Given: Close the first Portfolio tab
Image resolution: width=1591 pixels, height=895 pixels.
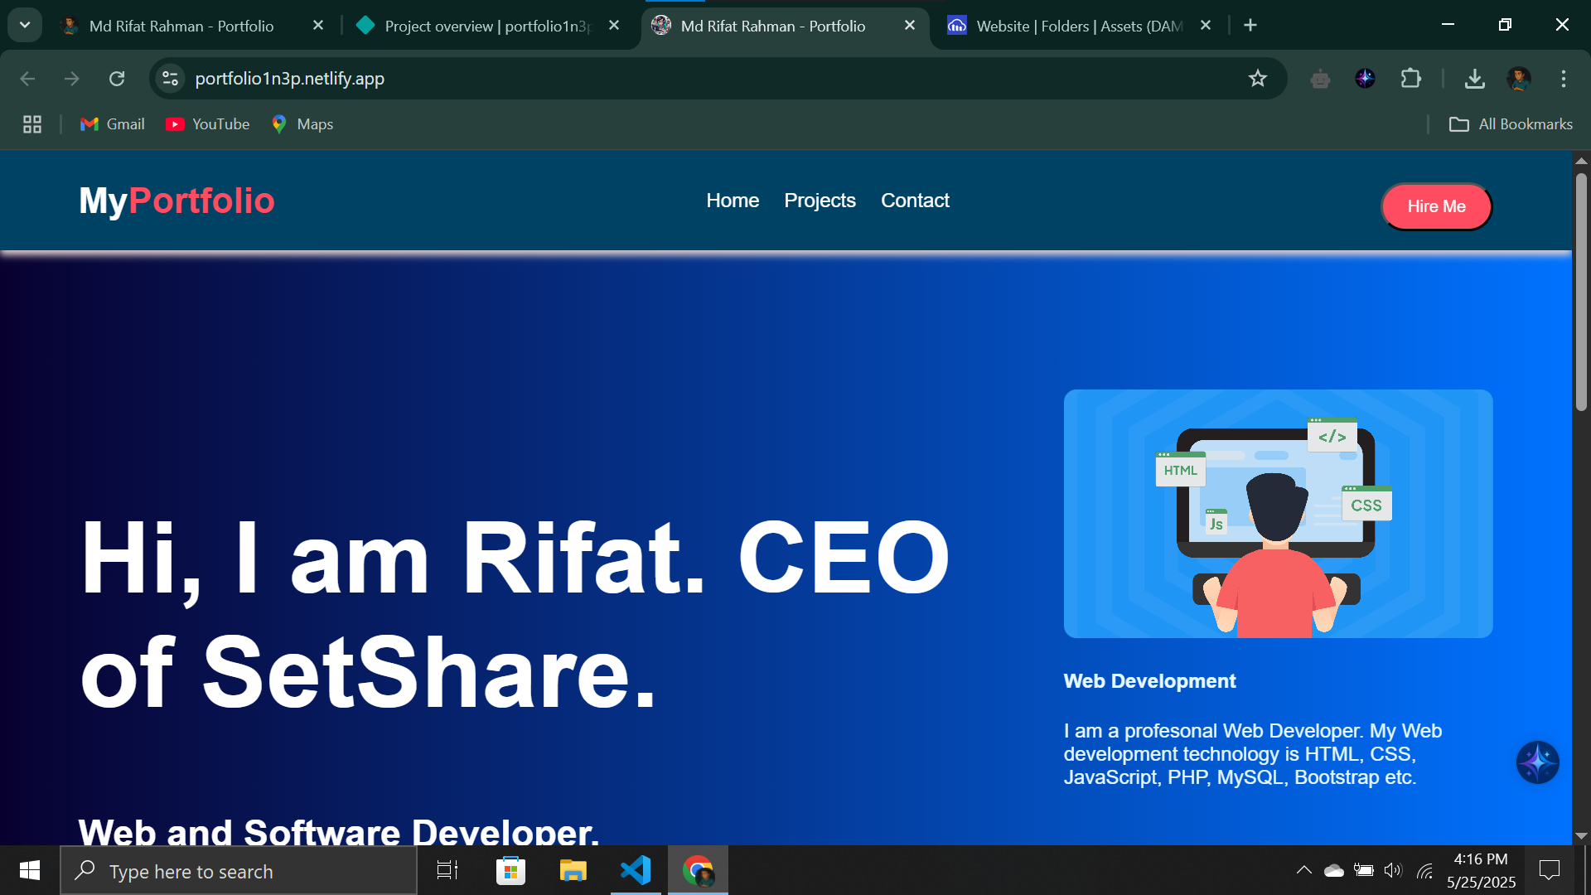Looking at the screenshot, I should [x=318, y=26].
